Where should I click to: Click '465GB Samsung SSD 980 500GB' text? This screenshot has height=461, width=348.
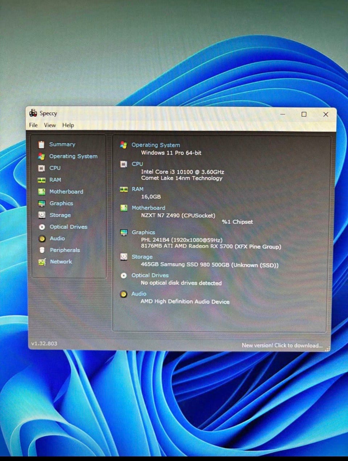[x=185, y=265]
